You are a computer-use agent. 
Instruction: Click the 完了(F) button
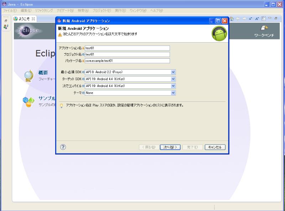click(192, 147)
